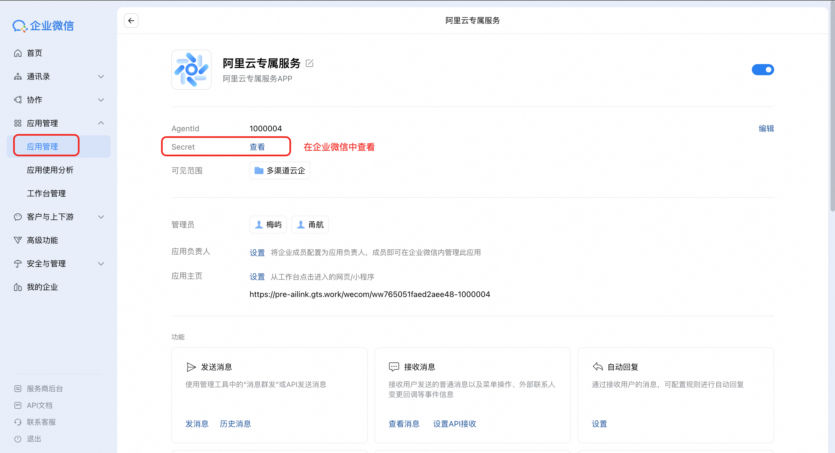
Task: Open 我的企业 in the sidebar
Action: point(42,287)
